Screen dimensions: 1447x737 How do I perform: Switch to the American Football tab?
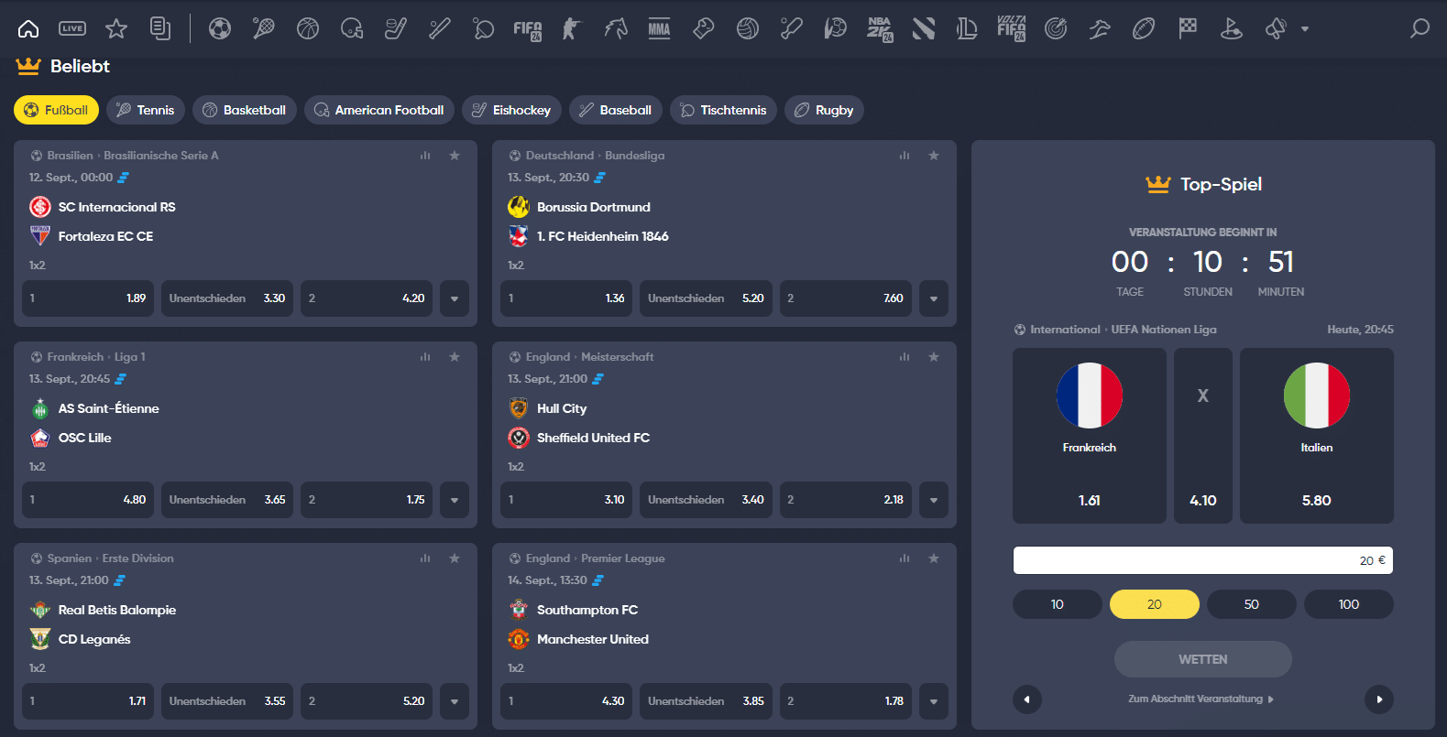pos(379,110)
